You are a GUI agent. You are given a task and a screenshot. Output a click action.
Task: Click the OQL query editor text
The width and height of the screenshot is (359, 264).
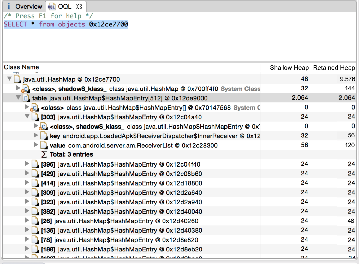tap(66, 24)
